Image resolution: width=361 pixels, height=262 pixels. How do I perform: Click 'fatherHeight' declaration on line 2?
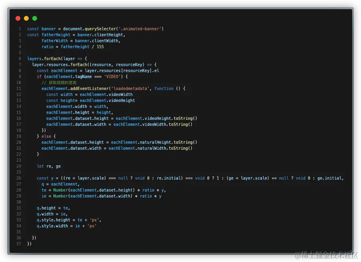point(56,35)
